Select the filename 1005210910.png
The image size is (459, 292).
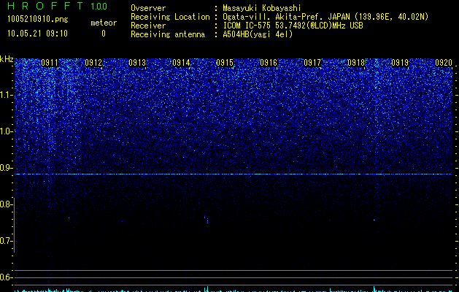tap(37, 20)
